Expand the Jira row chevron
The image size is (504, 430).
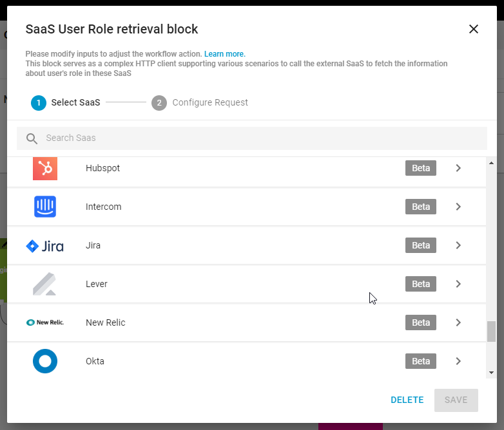click(x=458, y=245)
